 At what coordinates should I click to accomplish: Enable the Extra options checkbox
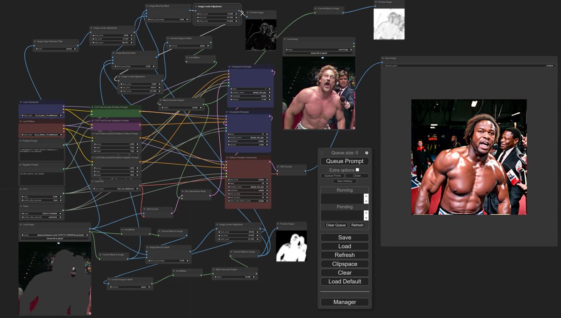click(358, 170)
